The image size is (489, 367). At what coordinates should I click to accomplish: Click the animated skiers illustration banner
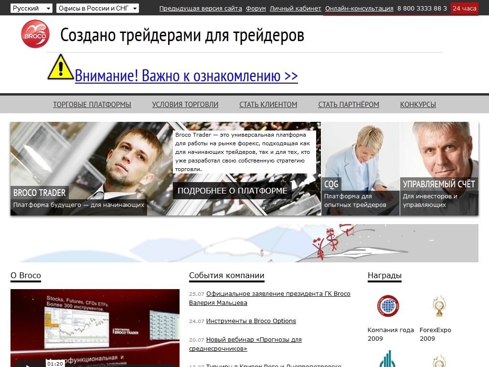(x=244, y=243)
